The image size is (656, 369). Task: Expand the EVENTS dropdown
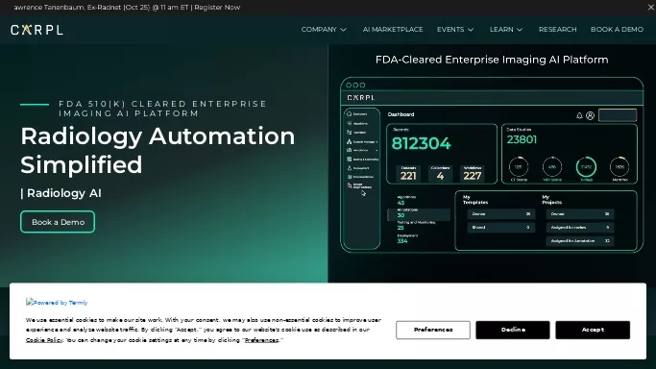pyautogui.click(x=455, y=29)
